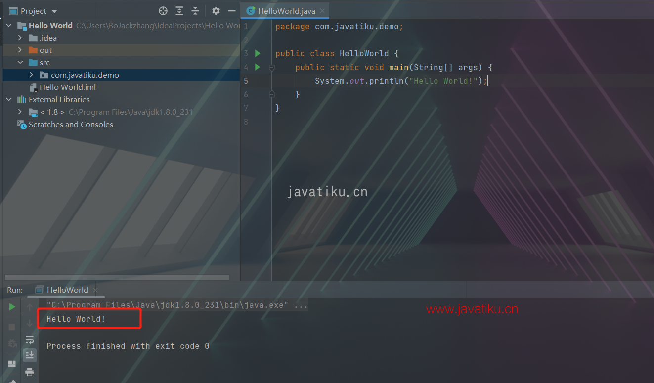Select Scratches and Consoles

click(x=71, y=124)
